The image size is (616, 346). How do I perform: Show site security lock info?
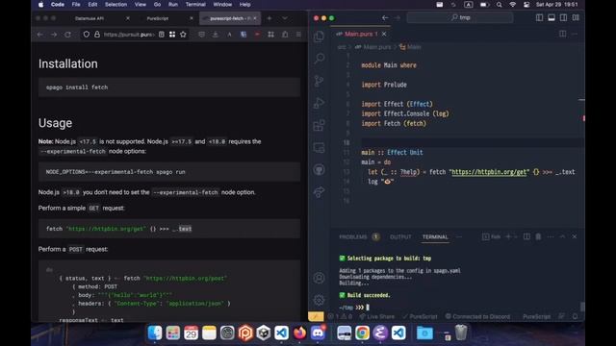pos(97,35)
